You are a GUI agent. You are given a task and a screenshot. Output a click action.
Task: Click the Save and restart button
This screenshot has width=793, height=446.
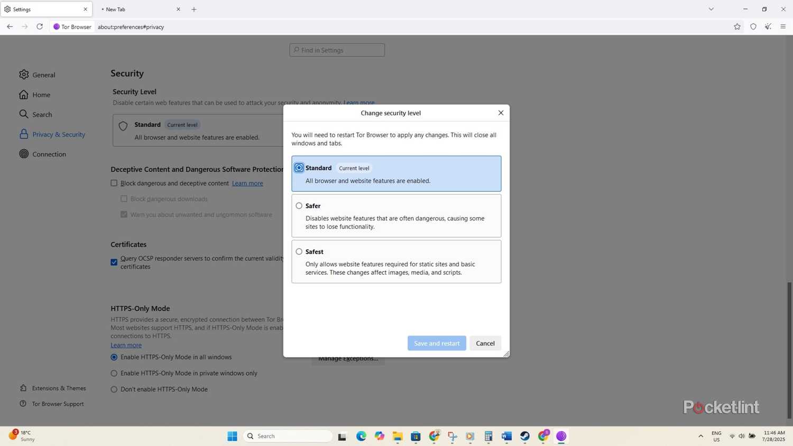click(x=436, y=343)
